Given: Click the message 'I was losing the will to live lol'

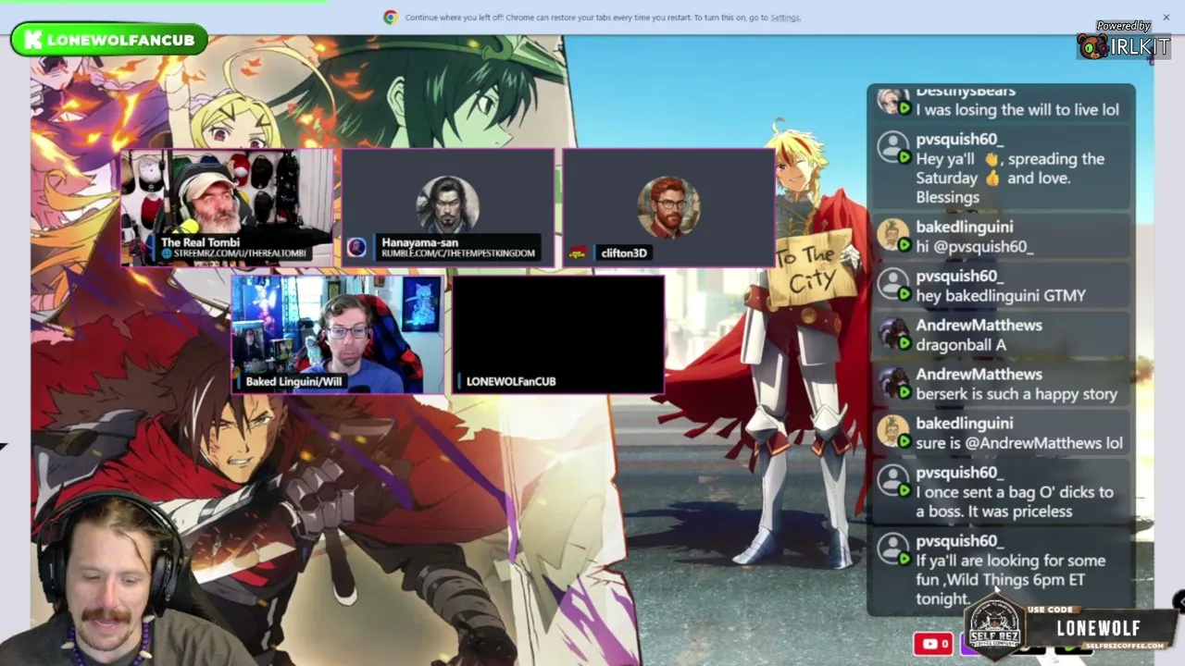Looking at the screenshot, I should tap(1017, 109).
